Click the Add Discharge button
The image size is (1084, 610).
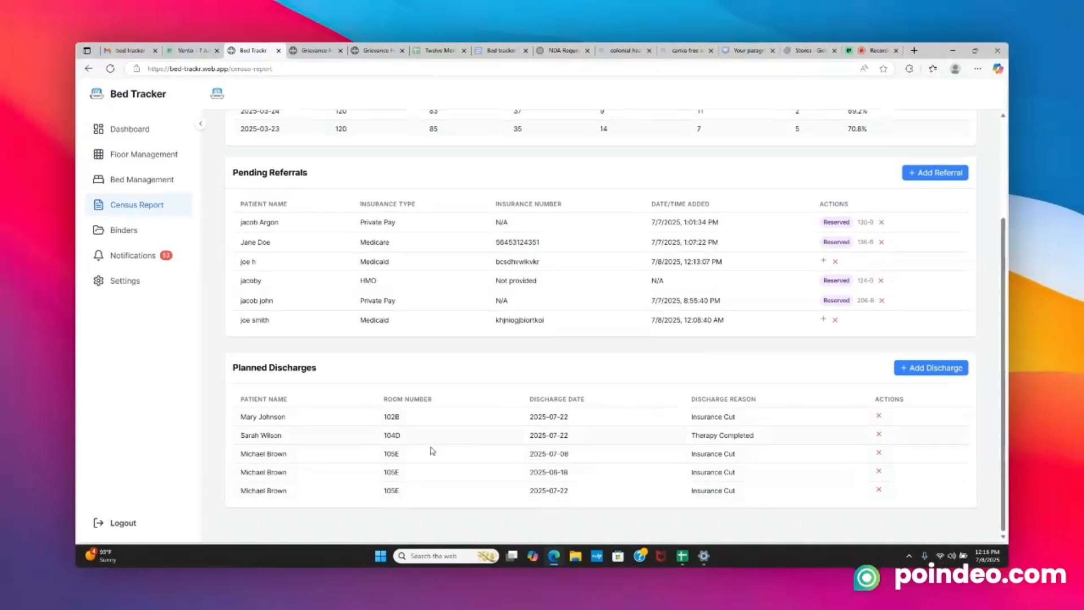tap(930, 368)
